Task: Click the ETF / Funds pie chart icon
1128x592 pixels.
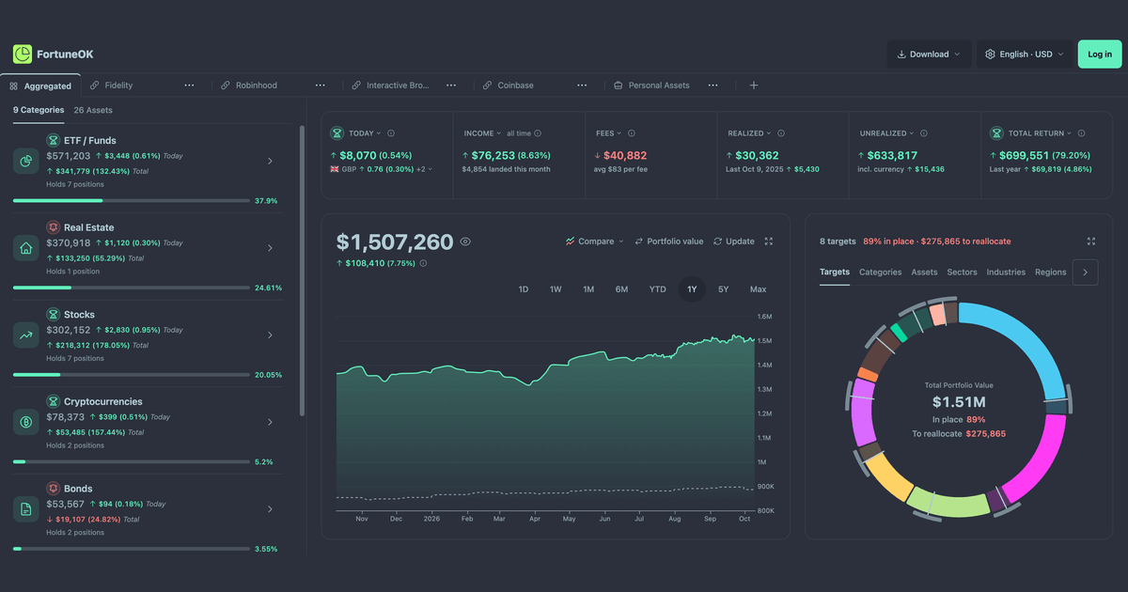Action: (26, 162)
